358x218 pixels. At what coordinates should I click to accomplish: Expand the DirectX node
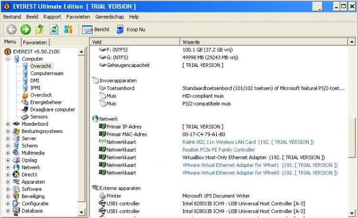8,174
